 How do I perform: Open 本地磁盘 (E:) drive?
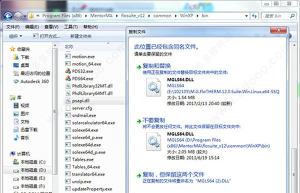pyautogui.click(x=29, y=178)
